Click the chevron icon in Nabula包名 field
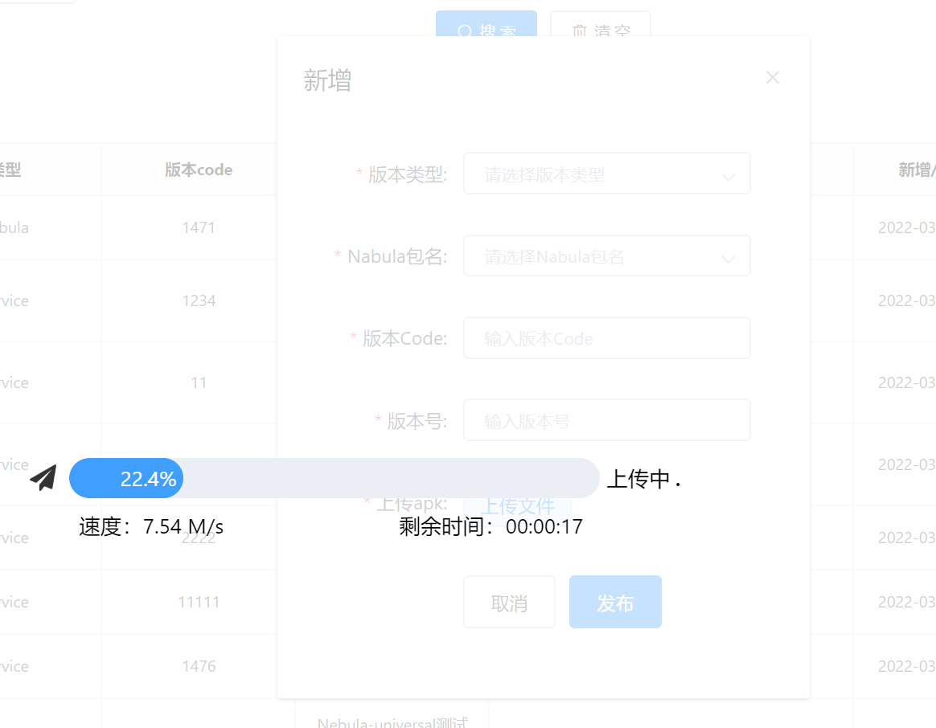Screen dimensions: 936x728 [729, 256]
